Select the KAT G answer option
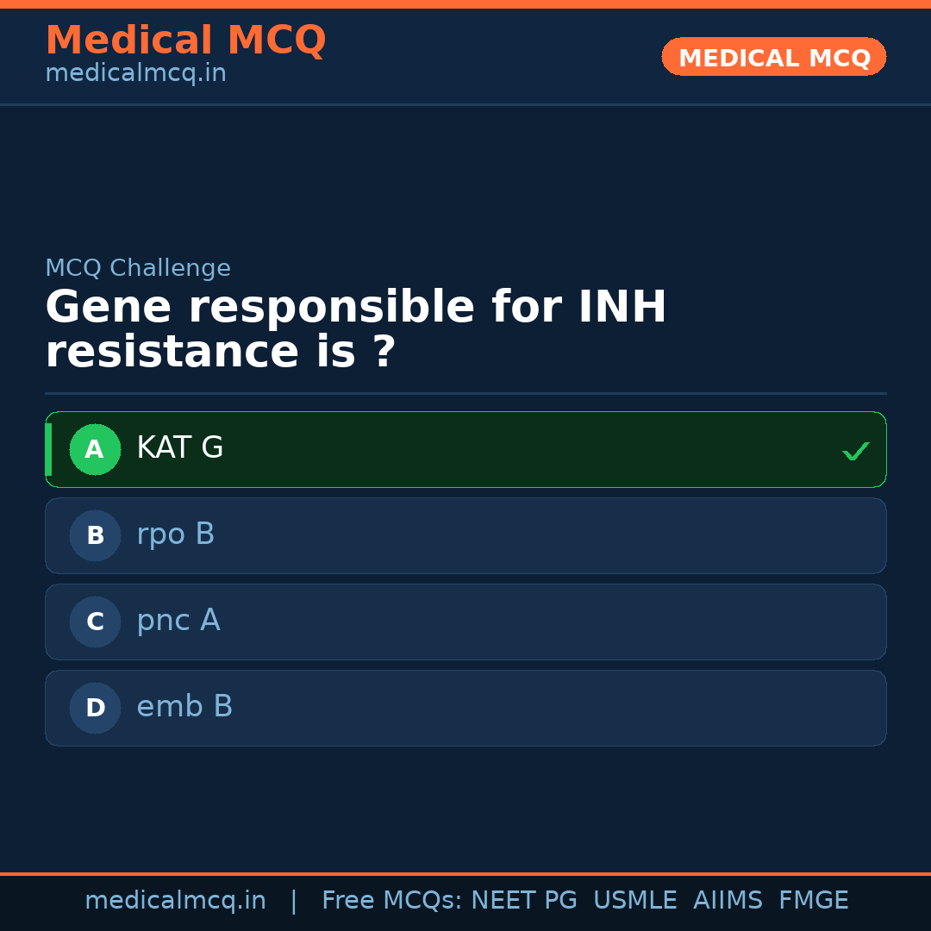931x931 pixels. [x=465, y=449]
